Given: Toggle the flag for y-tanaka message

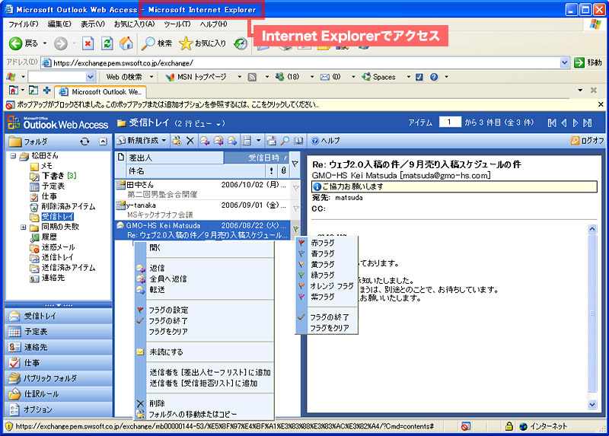Looking at the screenshot, I should pyautogui.click(x=295, y=208).
